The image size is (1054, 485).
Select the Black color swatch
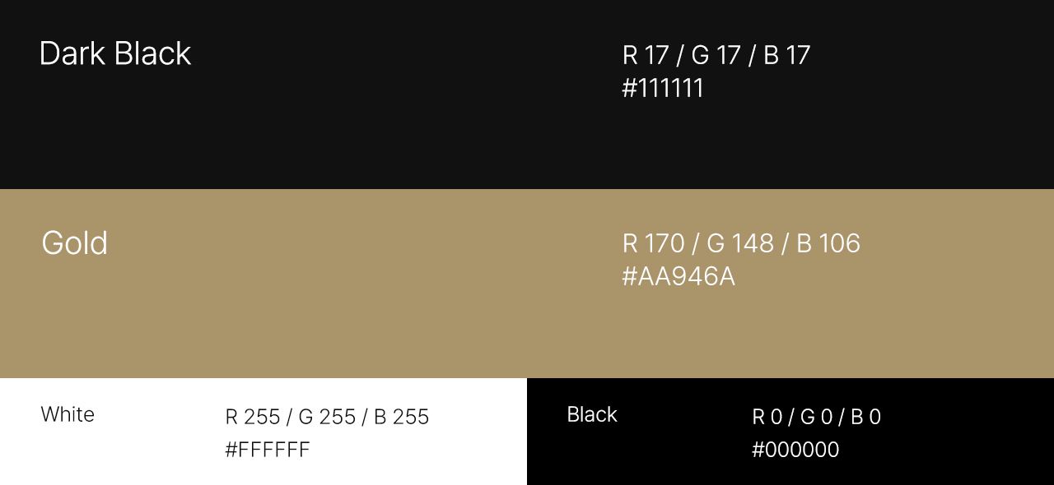point(790,432)
